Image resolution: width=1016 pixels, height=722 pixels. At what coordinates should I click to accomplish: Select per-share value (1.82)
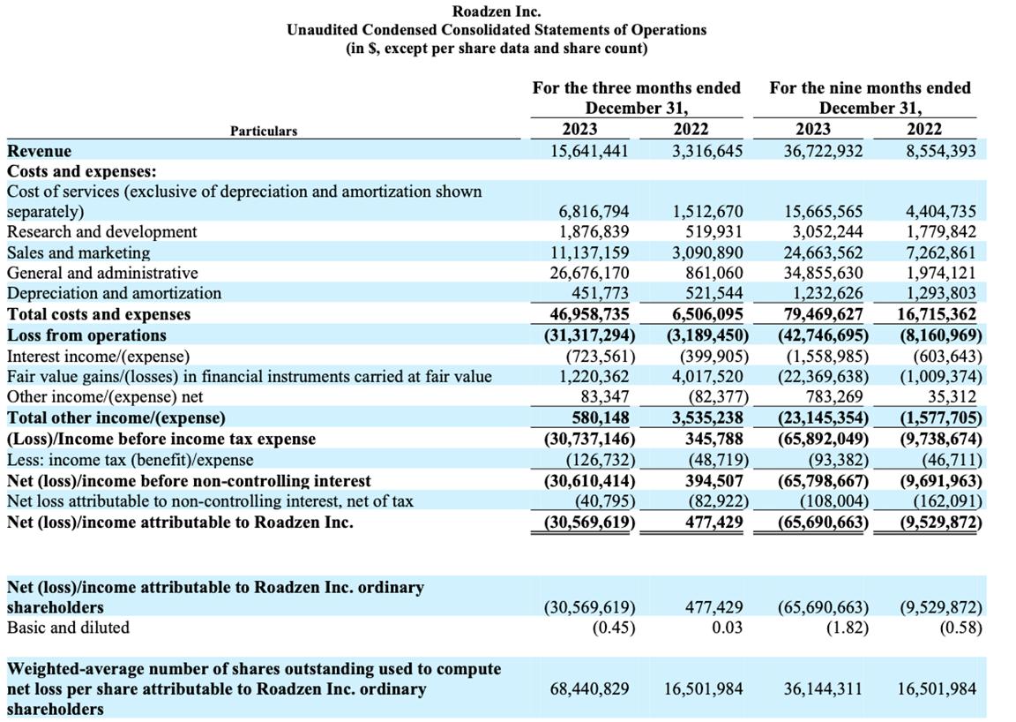pos(848,628)
